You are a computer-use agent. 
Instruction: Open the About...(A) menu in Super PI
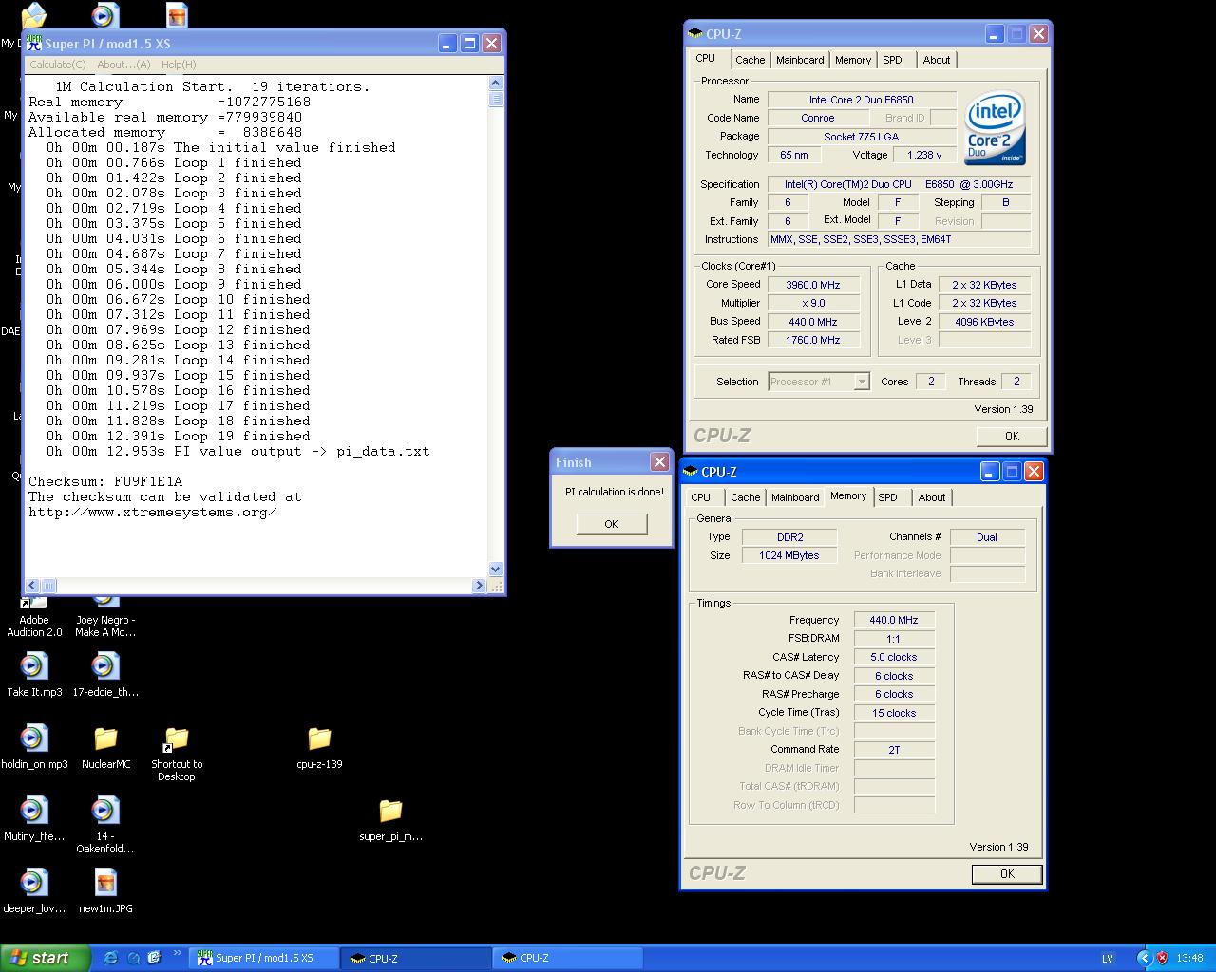(x=123, y=65)
